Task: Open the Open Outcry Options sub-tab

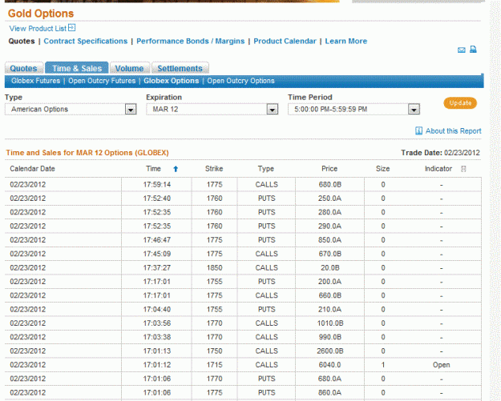Action: 240,81
